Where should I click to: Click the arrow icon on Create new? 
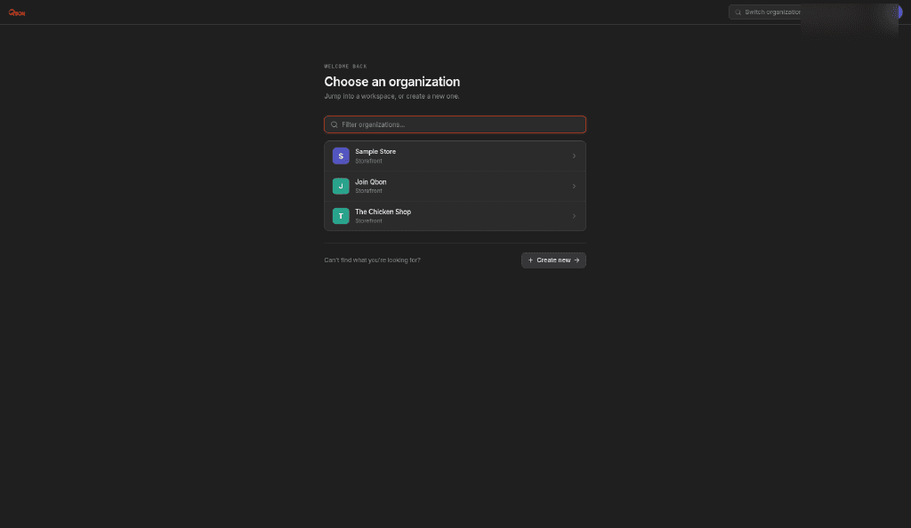click(x=576, y=260)
